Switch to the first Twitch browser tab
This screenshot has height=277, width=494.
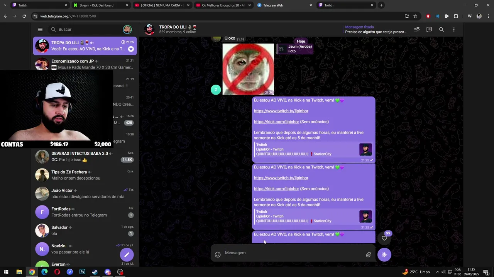(x=39, y=5)
